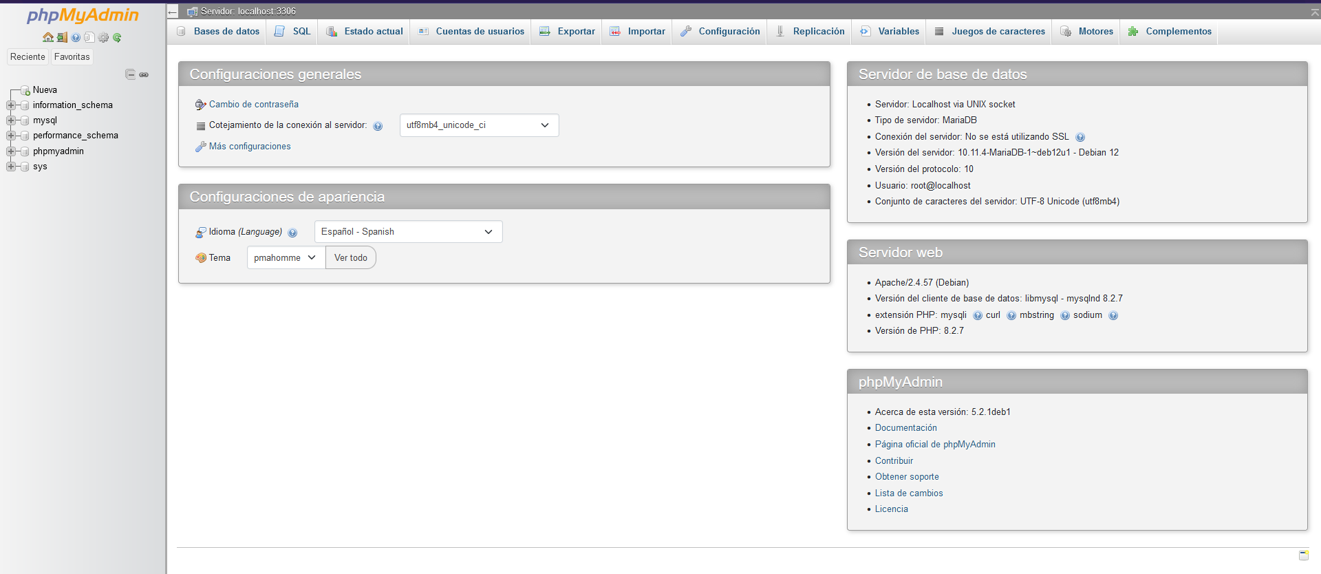Go to phpMyAdmin home via house icon

click(x=47, y=37)
